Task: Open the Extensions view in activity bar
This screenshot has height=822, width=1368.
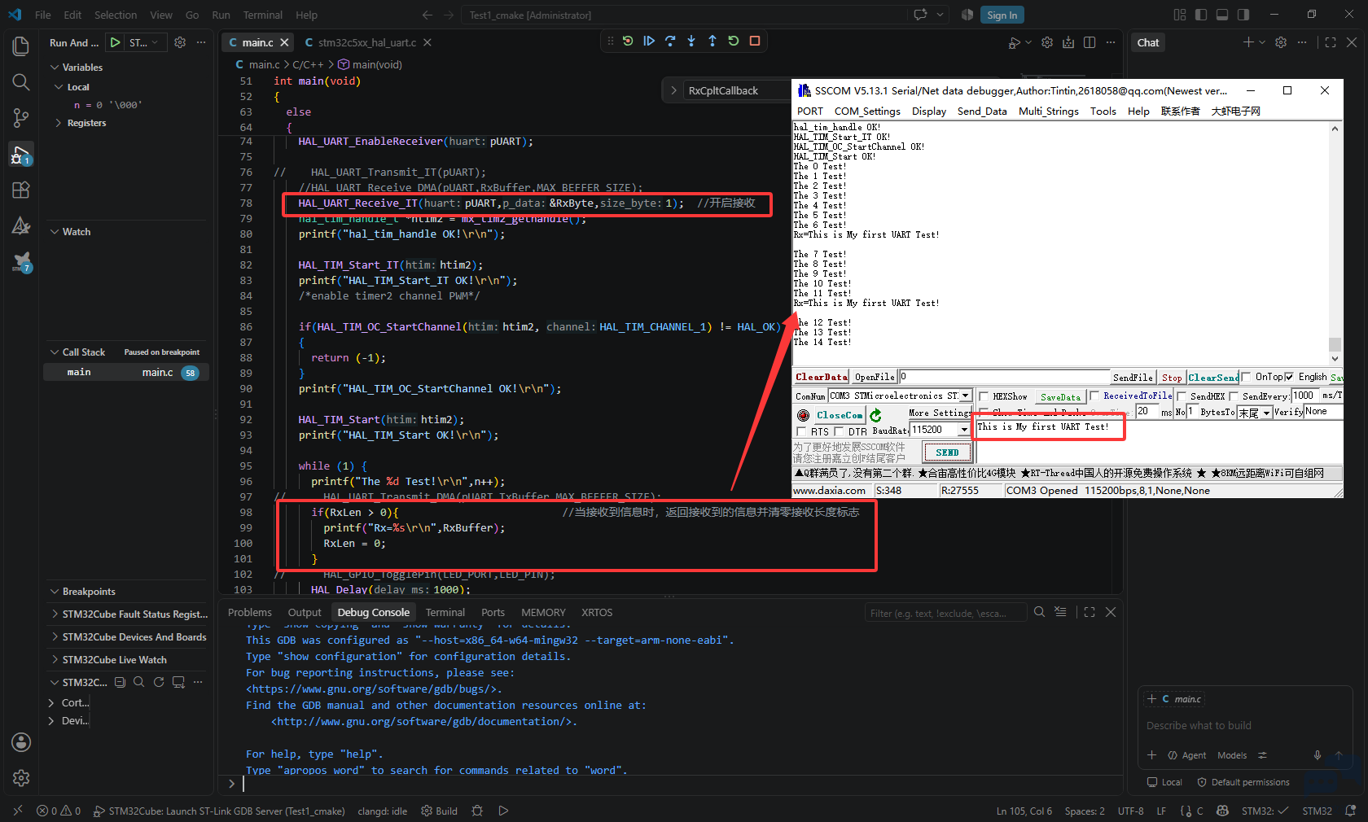Action: [x=21, y=190]
